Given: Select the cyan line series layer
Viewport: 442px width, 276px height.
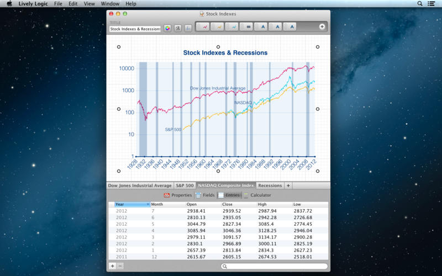Looking at the screenshot, I should tap(234, 26).
